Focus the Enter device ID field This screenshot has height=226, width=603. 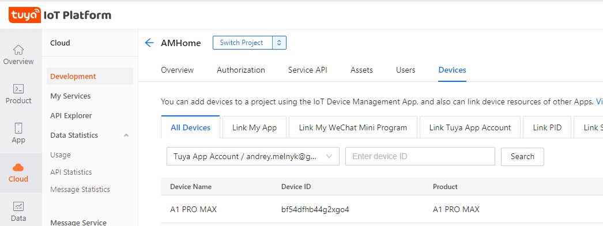tap(420, 156)
